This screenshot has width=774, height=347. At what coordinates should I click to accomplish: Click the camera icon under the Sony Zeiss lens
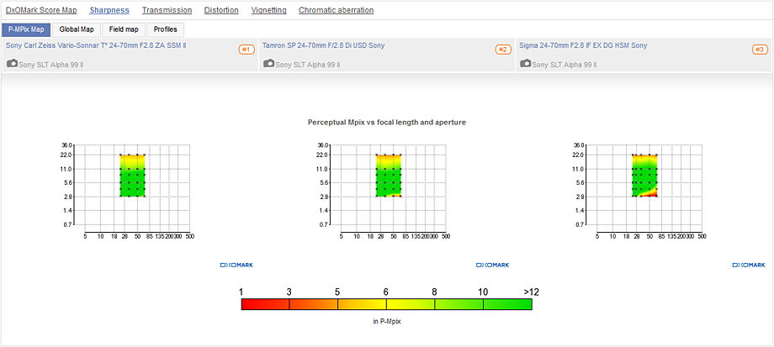tap(13, 64)
